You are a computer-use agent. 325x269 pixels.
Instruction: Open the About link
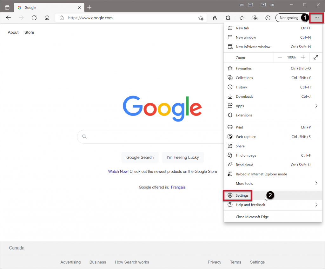(x=13, y=32)
